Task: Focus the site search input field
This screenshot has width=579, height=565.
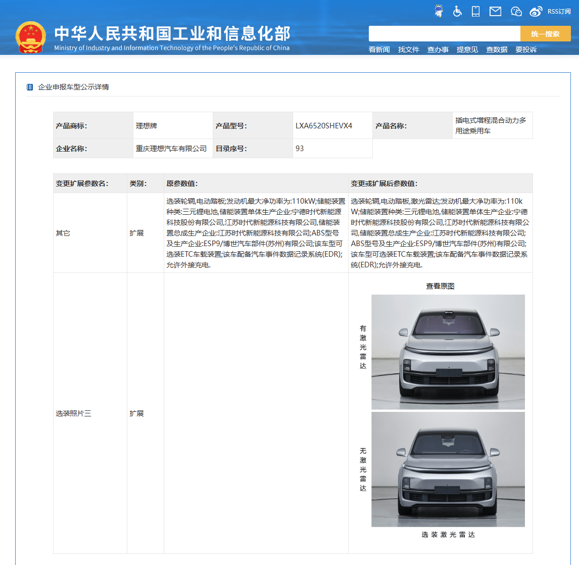Action: [444, 33]
